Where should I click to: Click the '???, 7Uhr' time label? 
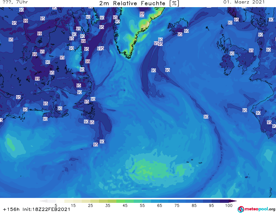[x=15, y=2]
